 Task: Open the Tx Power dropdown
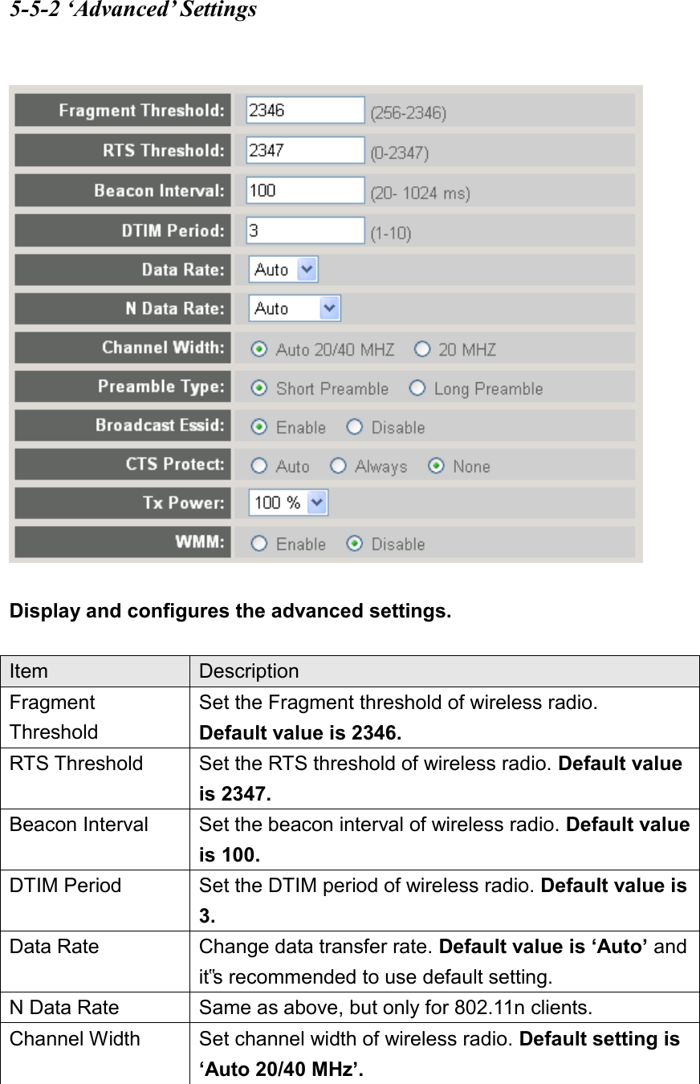288,503
